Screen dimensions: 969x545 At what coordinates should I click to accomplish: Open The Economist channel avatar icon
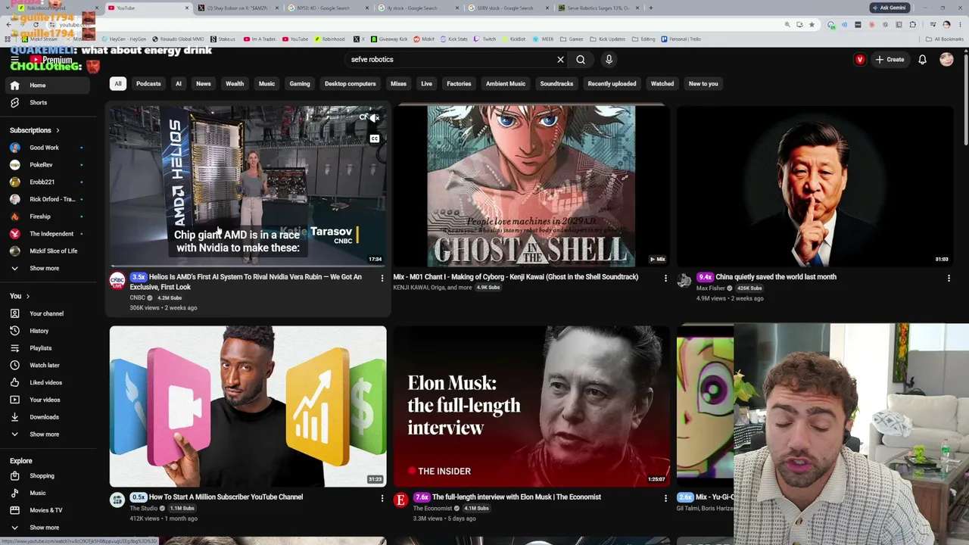coord(400,500)
